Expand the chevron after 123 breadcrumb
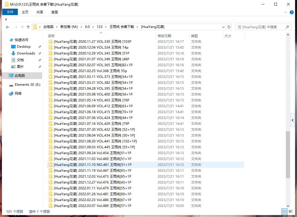297x217 pixels. point(106,27)
